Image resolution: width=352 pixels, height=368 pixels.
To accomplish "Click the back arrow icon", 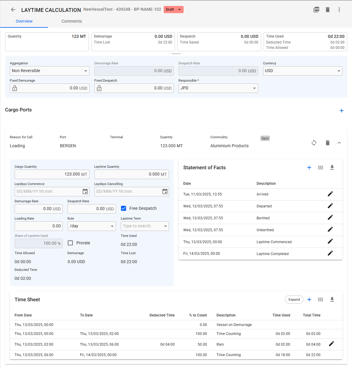I will pos(13,10).
